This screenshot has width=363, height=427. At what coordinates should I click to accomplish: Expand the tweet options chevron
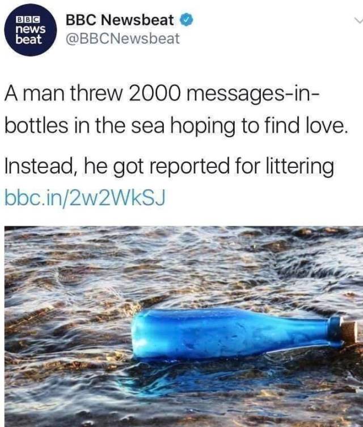pos(358,20)
